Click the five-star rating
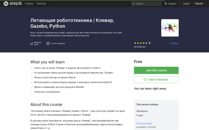Viewport: 209px width, 130px height. coord(141,43)
